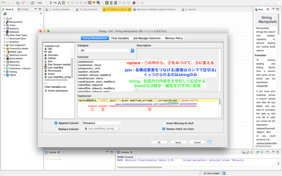Close the KNIME_project3 editor tab
The image size is (282, 176).
pyautogui.click(x=129, y=9)
